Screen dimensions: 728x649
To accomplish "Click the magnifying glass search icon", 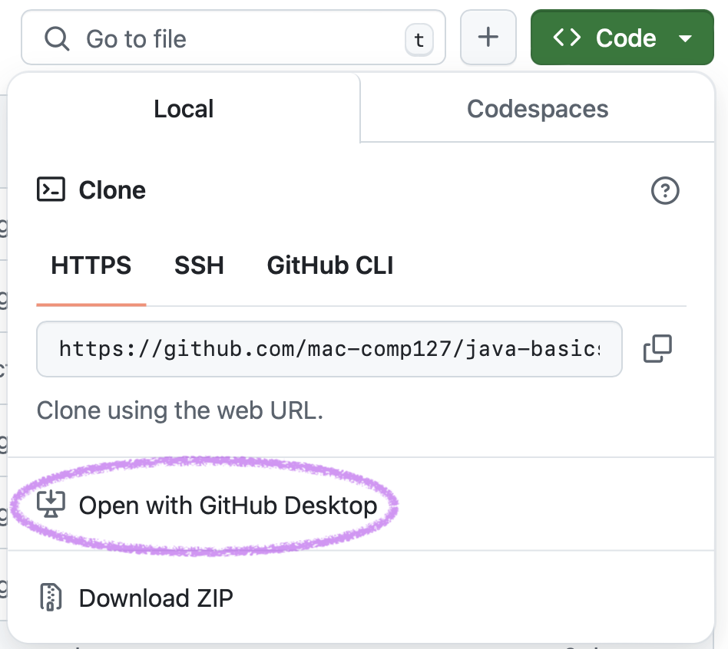I will click(x=55, y=38).
